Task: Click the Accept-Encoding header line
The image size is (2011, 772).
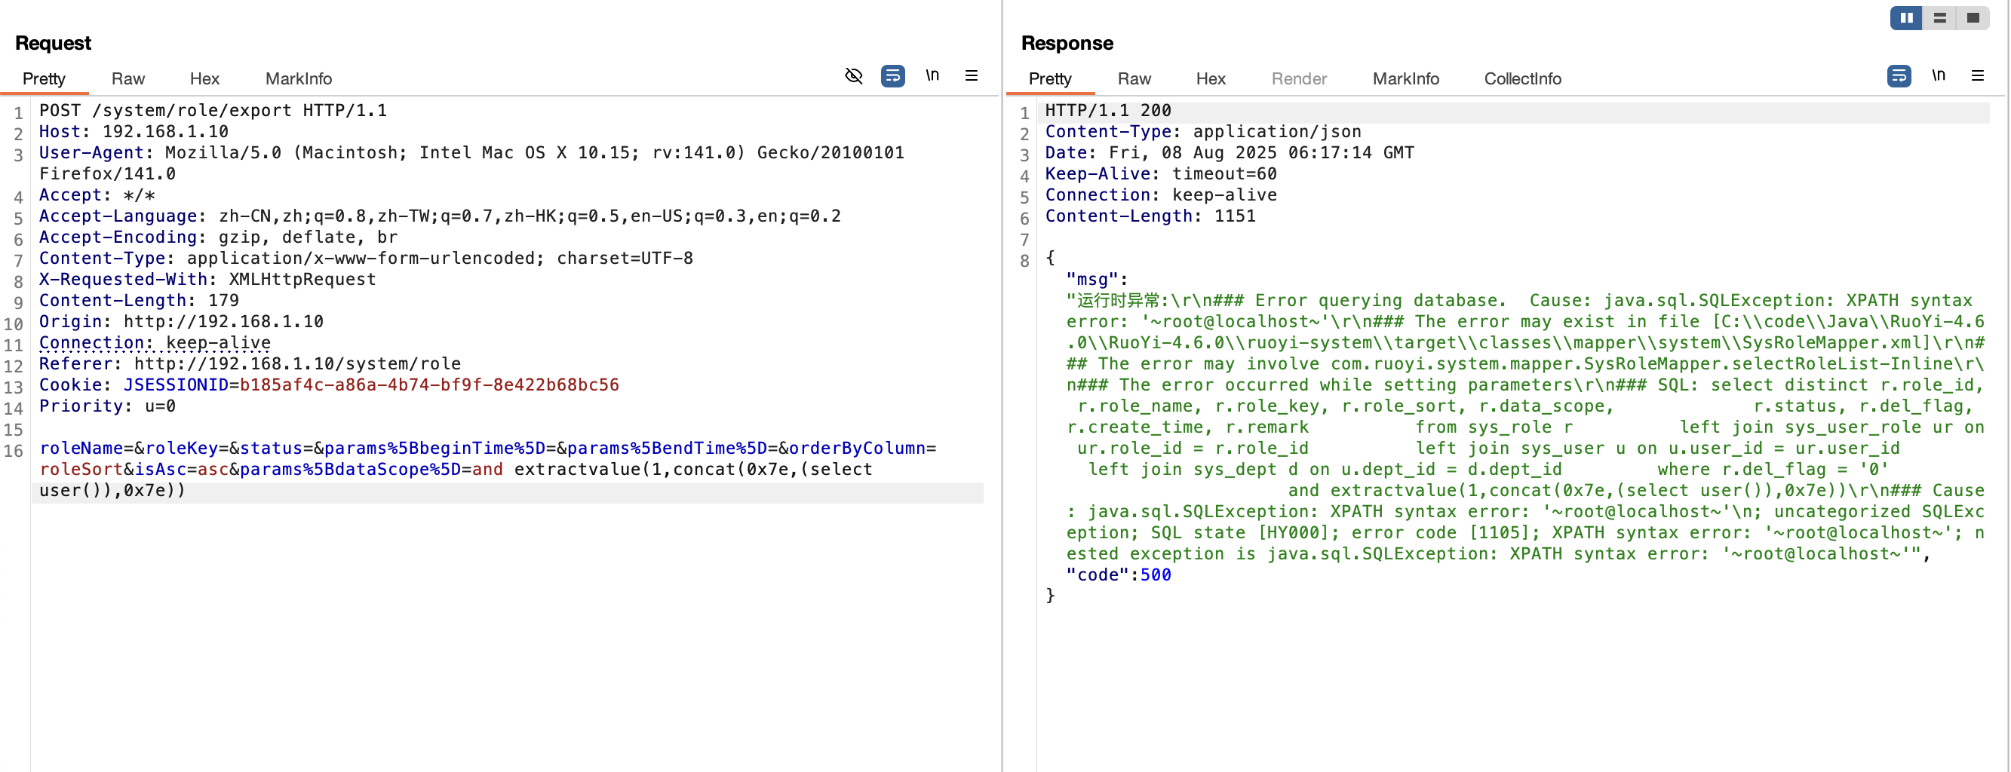Action: click(x=219, y=237)
